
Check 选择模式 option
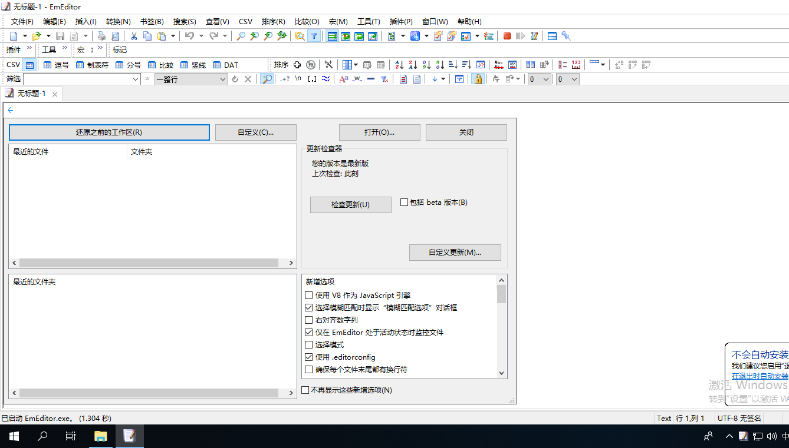tap(308, 345)
